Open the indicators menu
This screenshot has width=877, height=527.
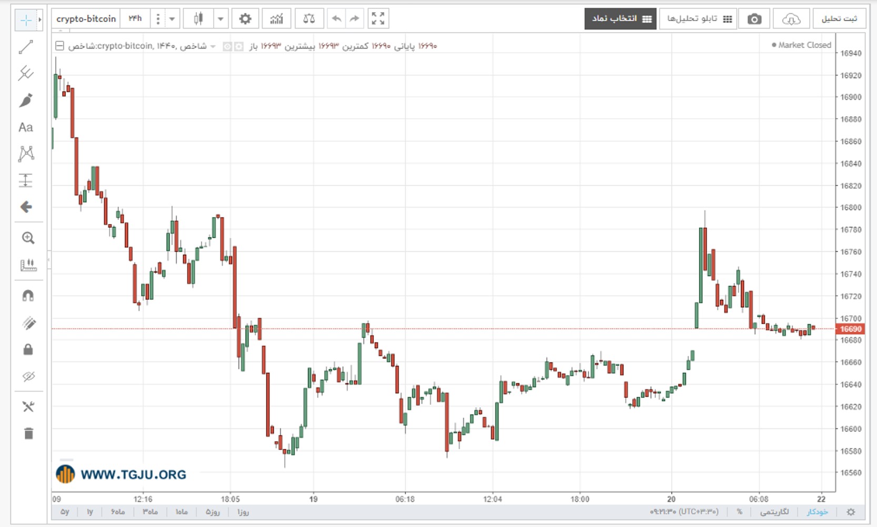pyautogui.click(x=277, y=19)
